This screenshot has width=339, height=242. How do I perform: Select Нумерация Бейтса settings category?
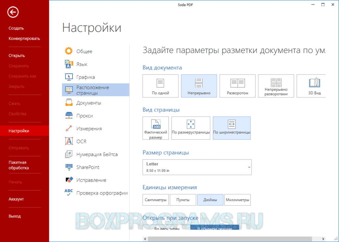coord(97,154)
